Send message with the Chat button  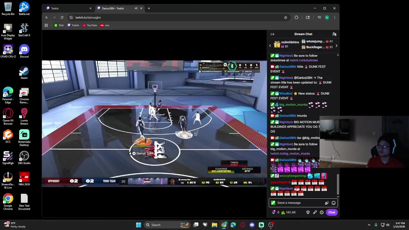(332, 212)
